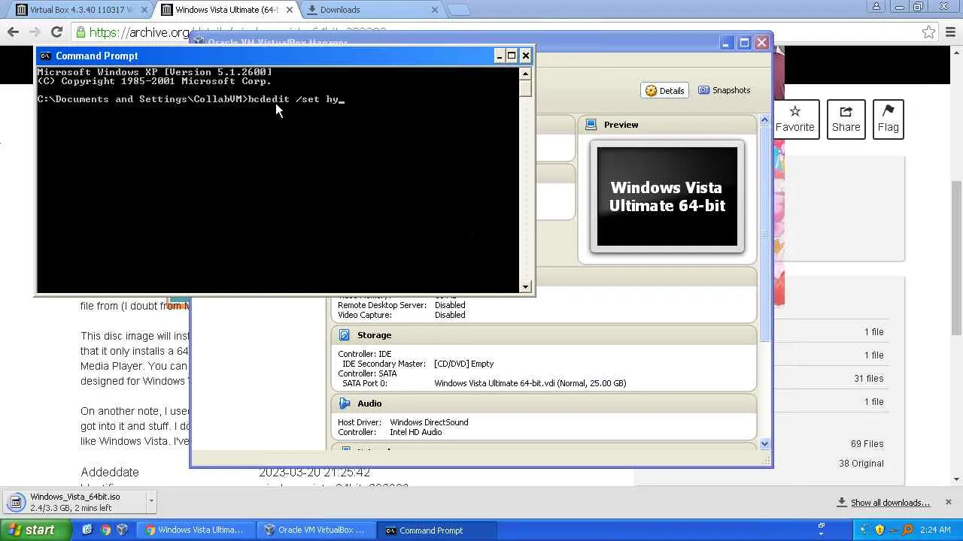Favorite this archive.org item
963x541 pixels.
point(794,119)
